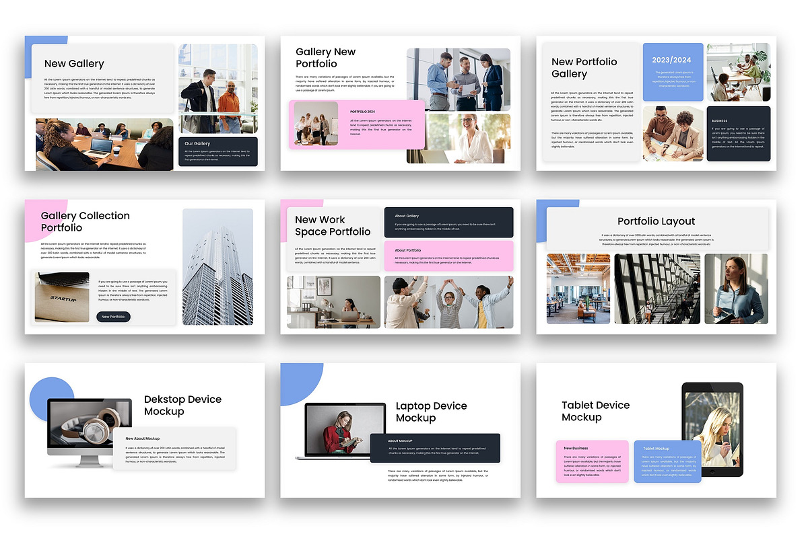Click the laptop mockup with woman reading
The image size is (808, 538).
(x=341, y=431)
